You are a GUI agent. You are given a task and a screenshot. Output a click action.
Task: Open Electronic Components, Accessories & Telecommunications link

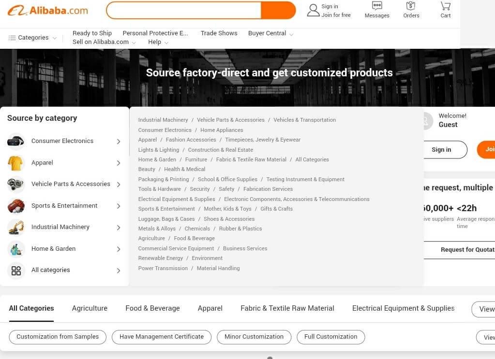coord(297,199)
